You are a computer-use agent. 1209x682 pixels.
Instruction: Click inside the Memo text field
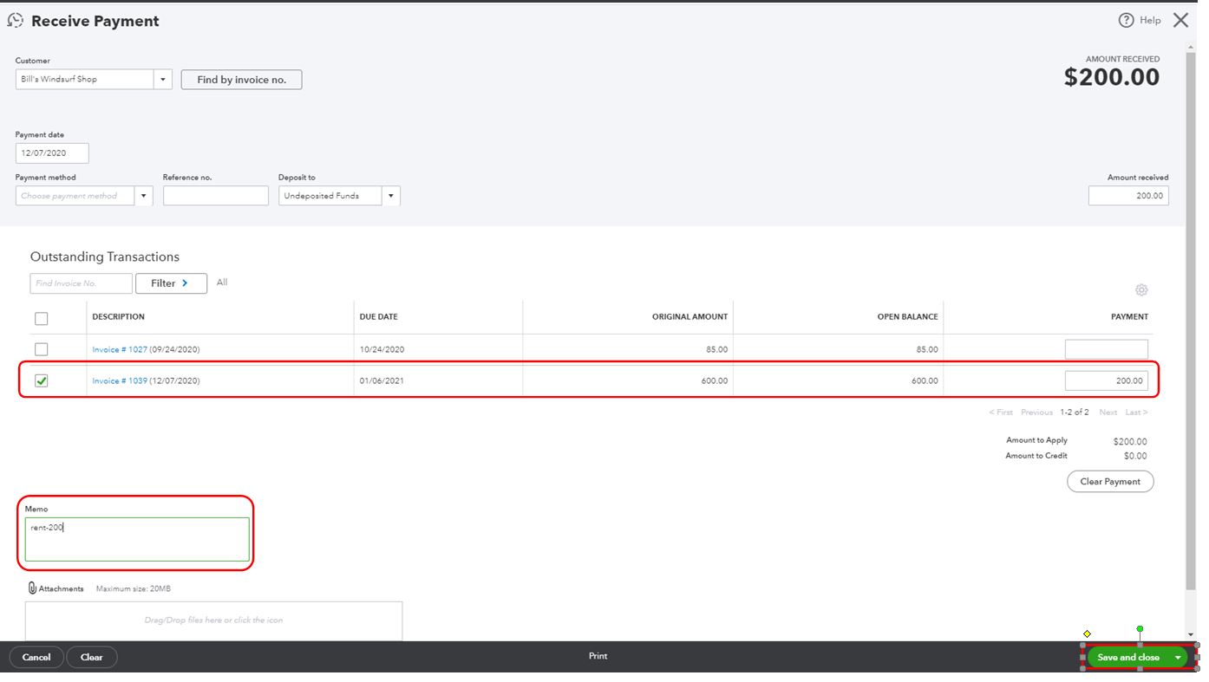pyautogui.click(x=136, y=537)
